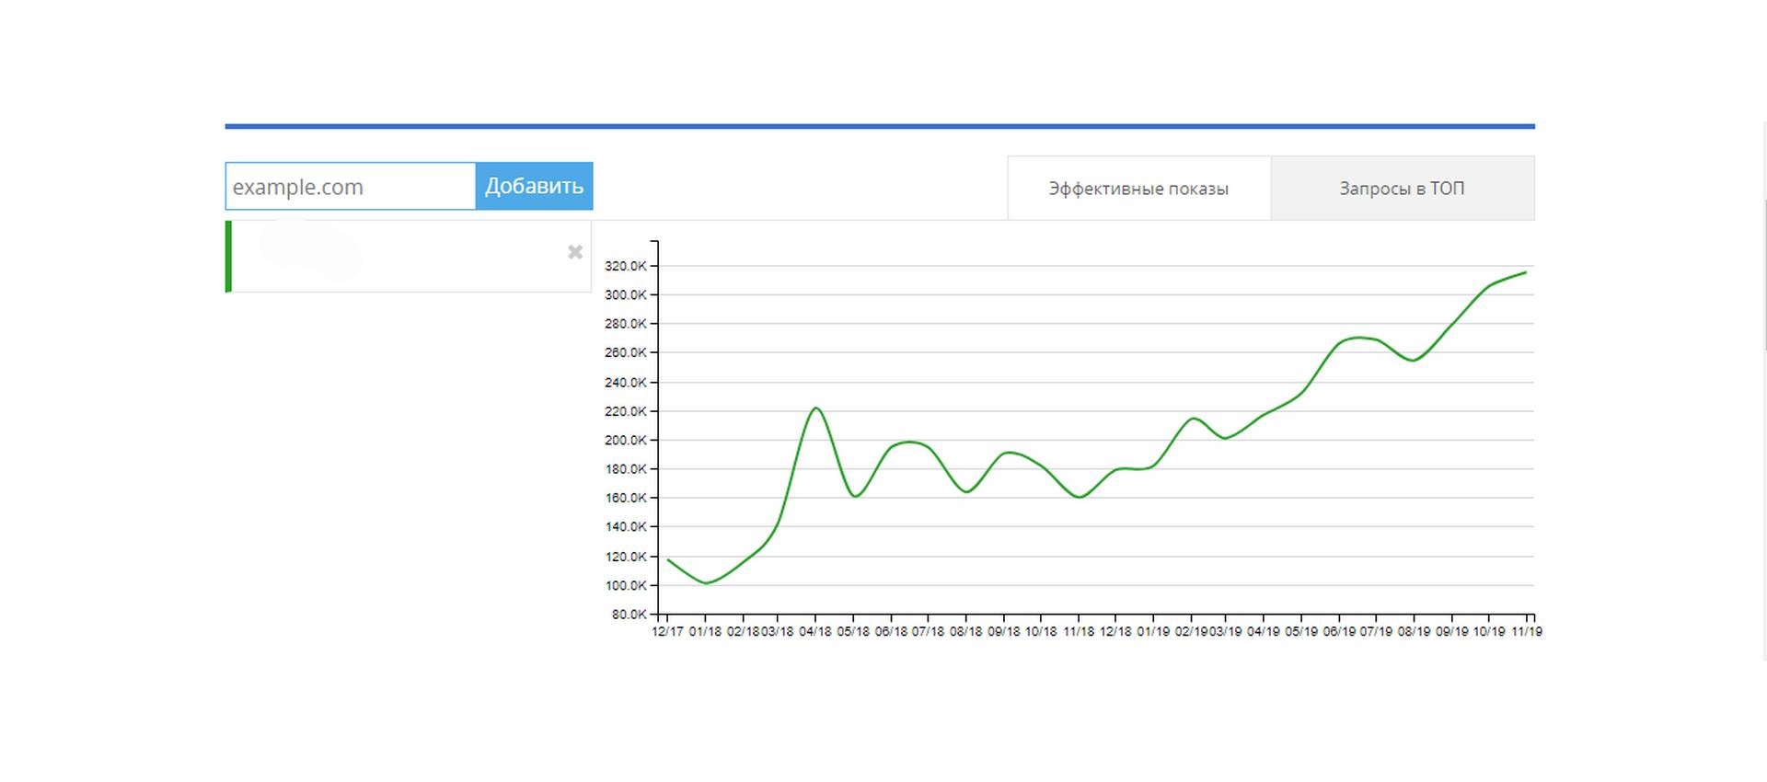Click the 12/17 x-axis label
This screenshot has width=1767, height=782.
click(x=668, y=632)
